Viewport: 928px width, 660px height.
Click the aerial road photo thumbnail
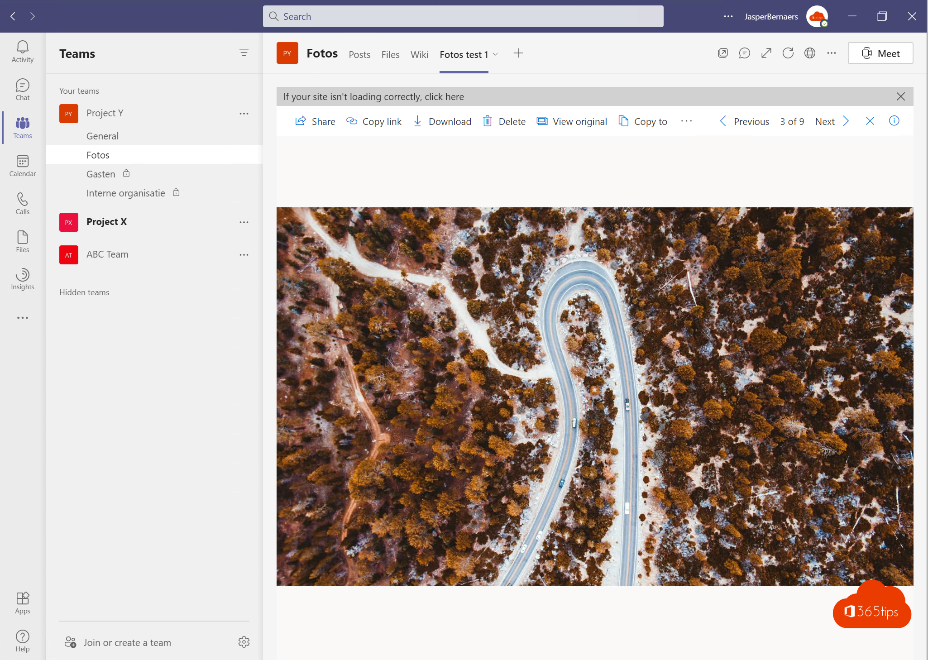click(x=595, y=397)
